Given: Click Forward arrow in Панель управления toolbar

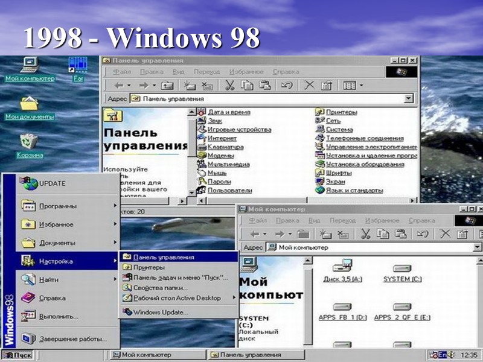Looking at the screenshot, I should [144, 85].
